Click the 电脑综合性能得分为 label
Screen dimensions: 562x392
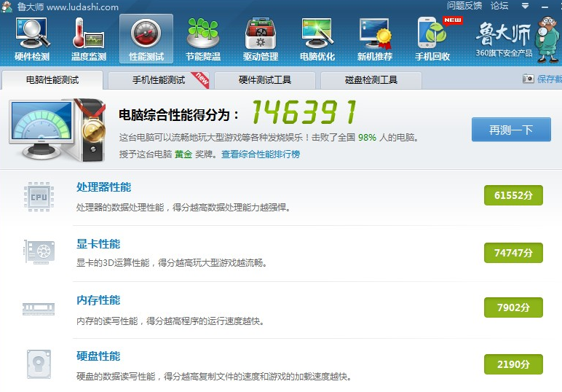tap(179, 115)
